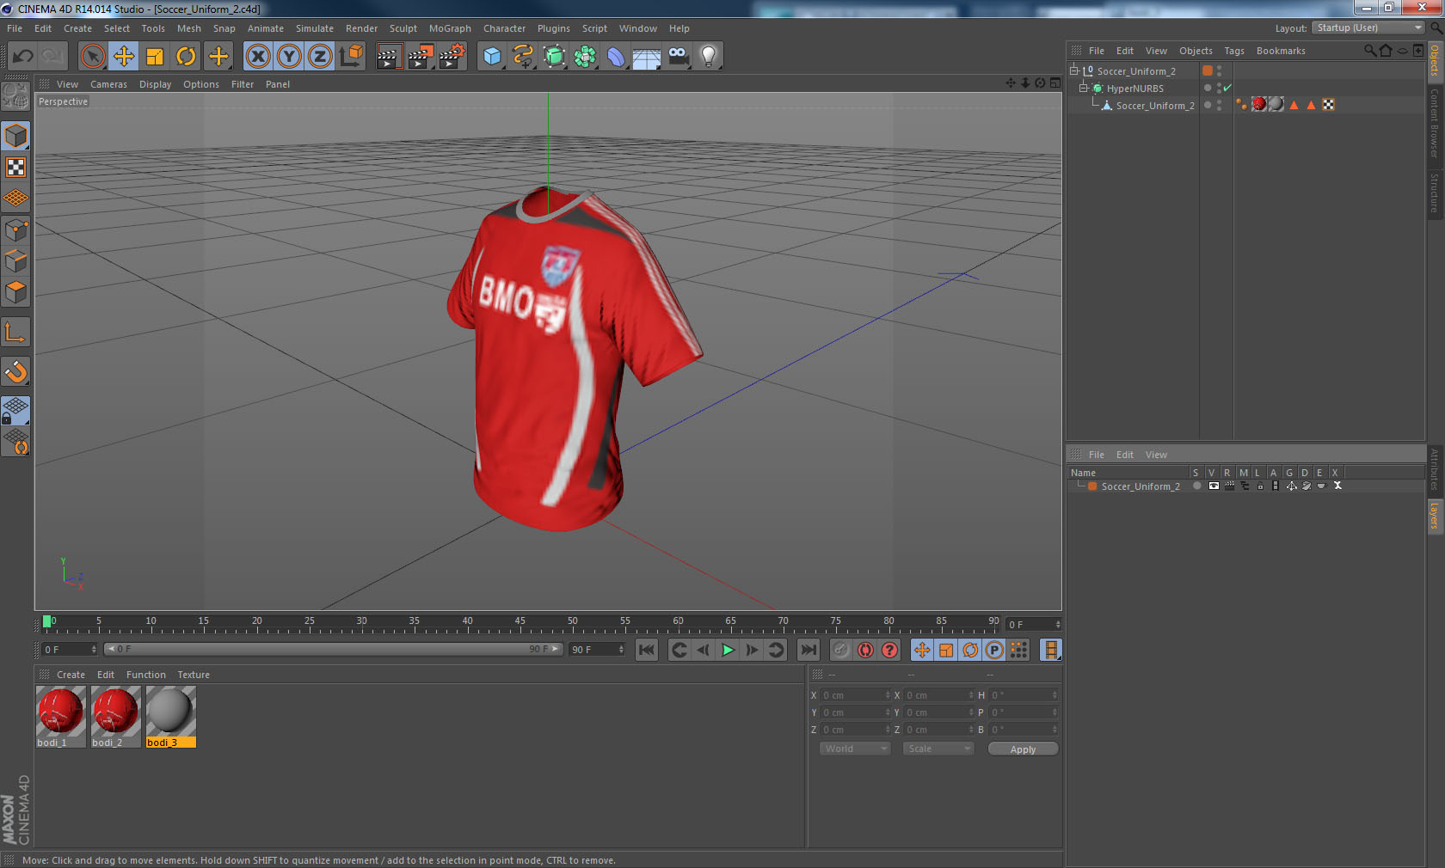Open the array modeling objects
1445x868 pixels.
click(x=585, y=57)
